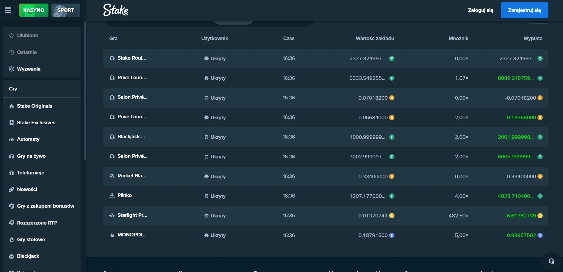Click the Zaloguj się button
The height and width of the screenshot is (272, 563).
481,10
